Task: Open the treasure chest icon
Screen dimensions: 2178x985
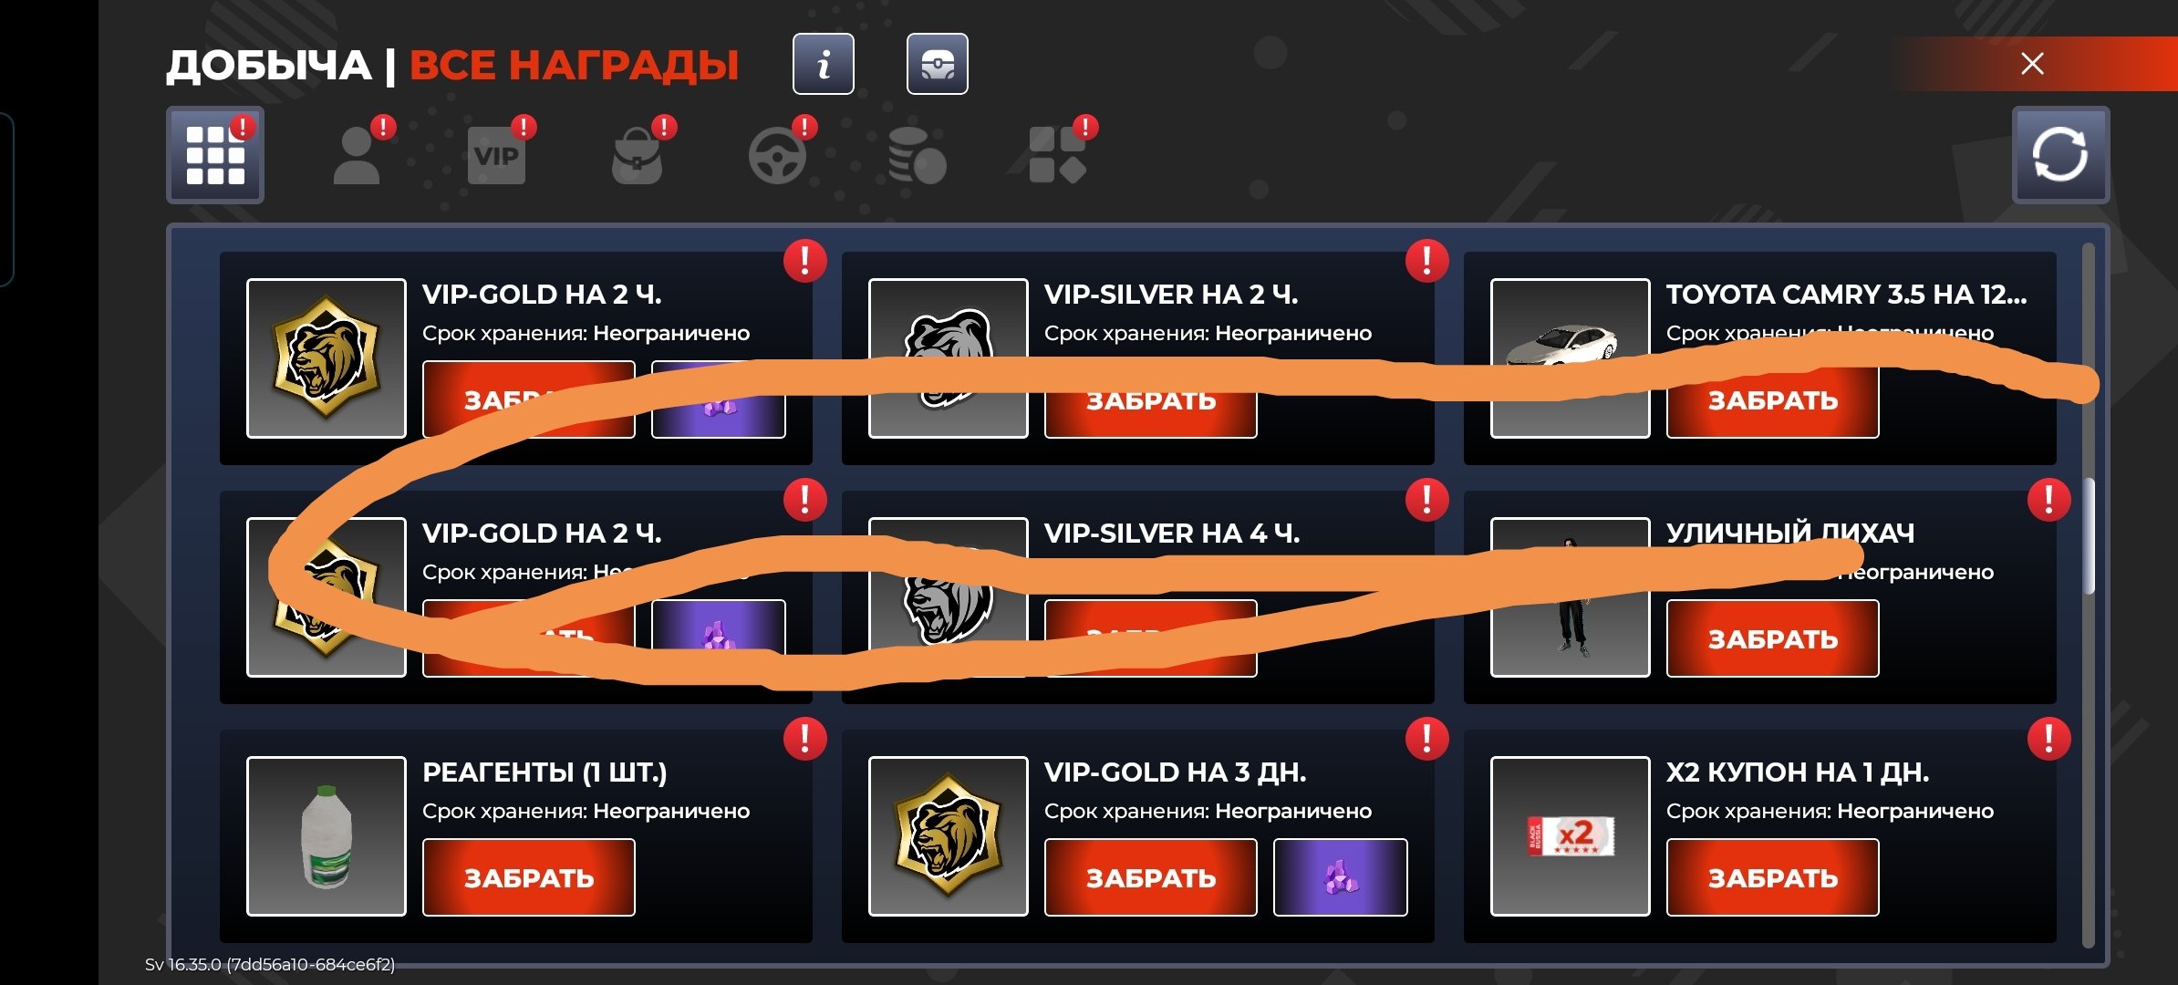Action: [x=937, y=64]
